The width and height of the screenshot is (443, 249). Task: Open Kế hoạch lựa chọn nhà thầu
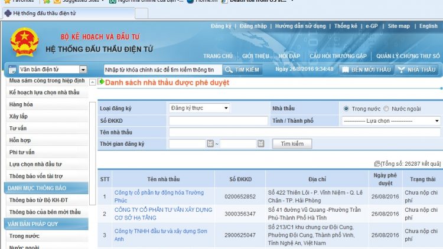[44, 92]
